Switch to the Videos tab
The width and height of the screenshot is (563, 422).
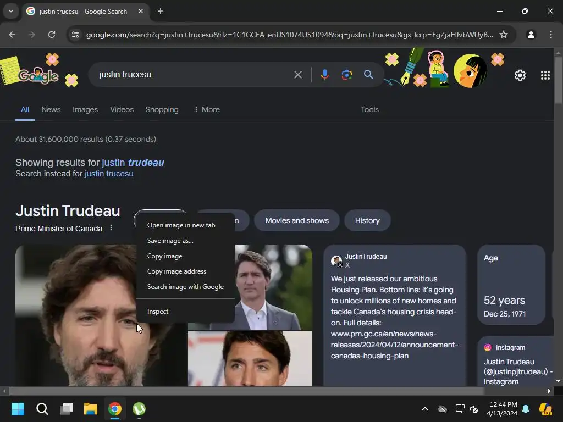(122, 109)
